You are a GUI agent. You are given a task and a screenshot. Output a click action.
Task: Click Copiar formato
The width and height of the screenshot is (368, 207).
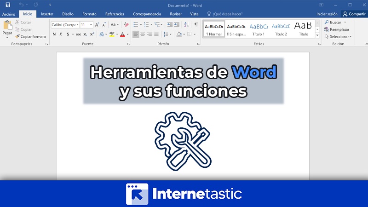[x=30, y=37]
